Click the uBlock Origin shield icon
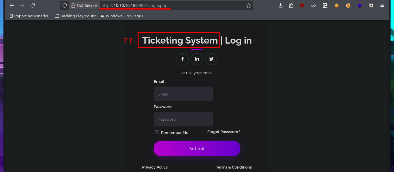The height and width of the screenshot is (172, 394). [302, 5]
